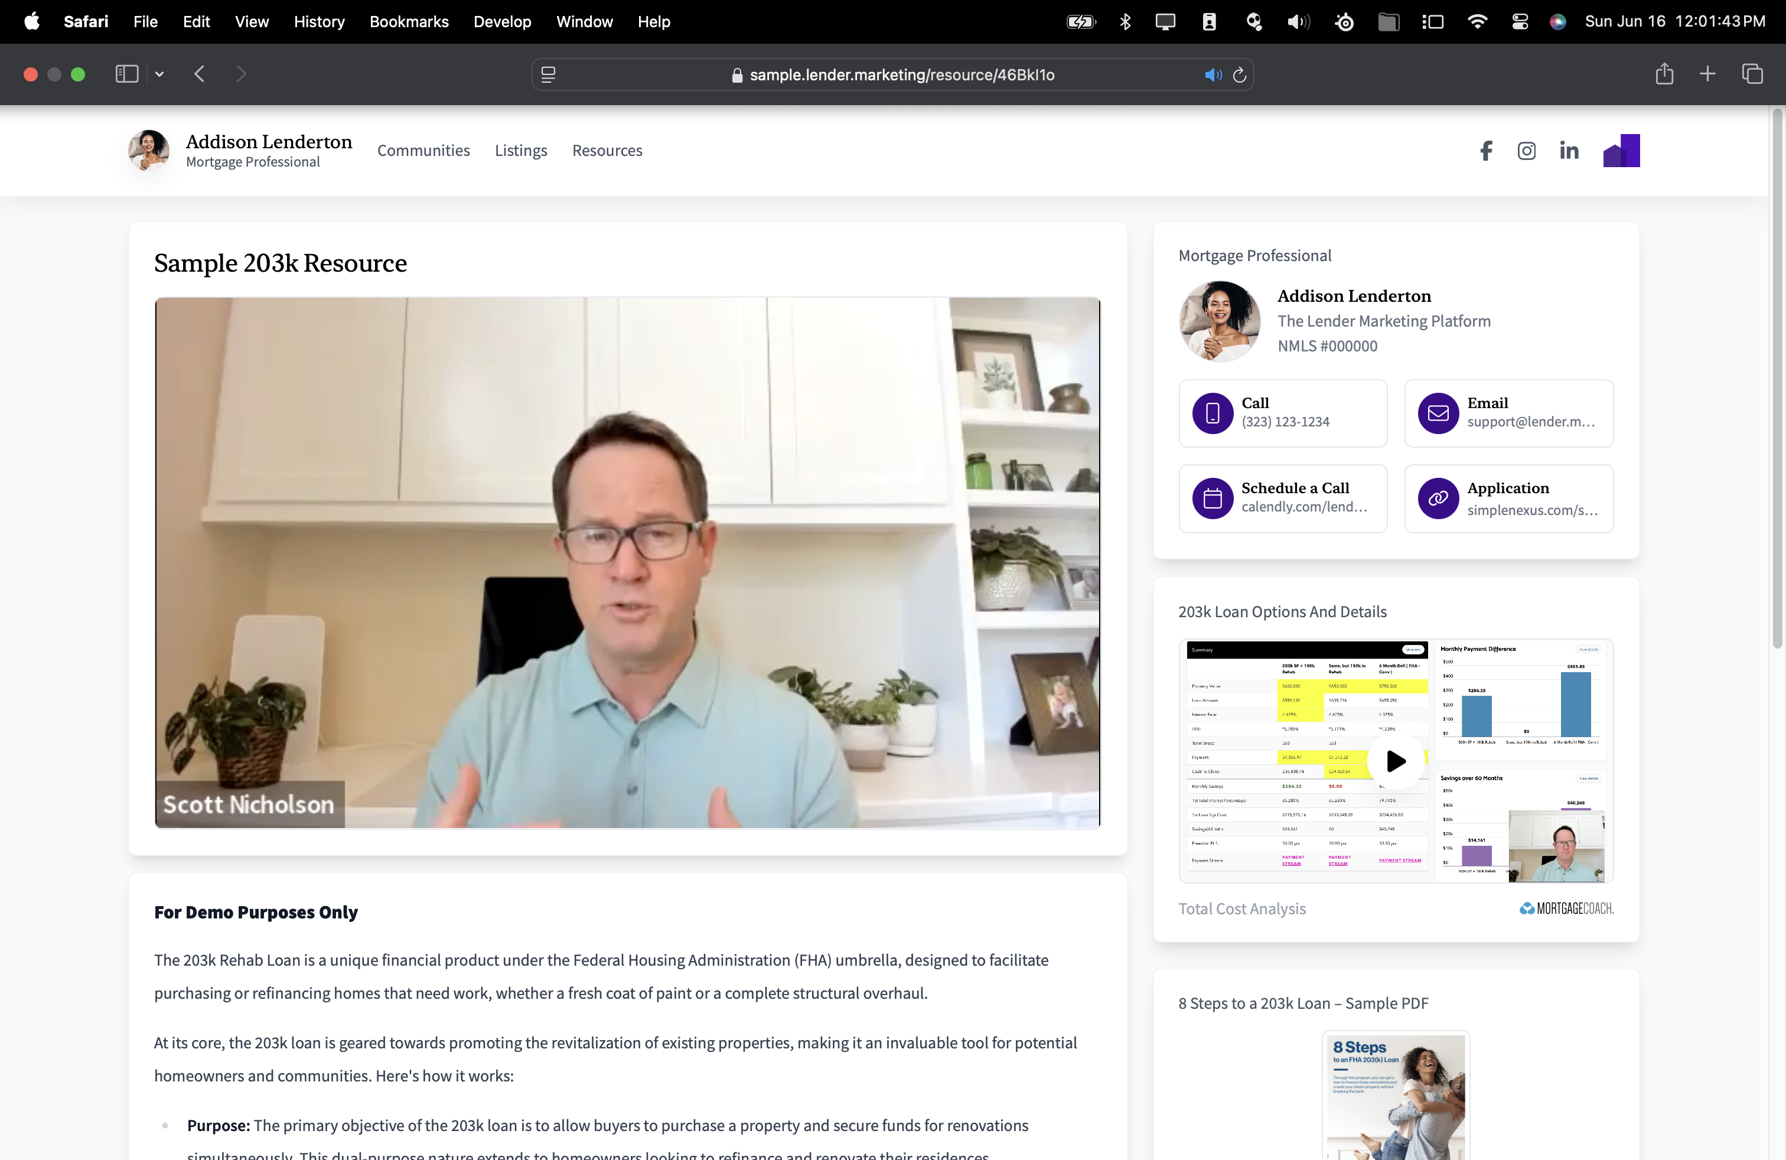Play the Total Cost Analysis video
Viewport: 1786px width, 1160px height.
[x=1396, y=761]
